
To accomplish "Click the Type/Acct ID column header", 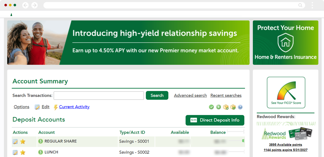I will click(x=132, y=132).
